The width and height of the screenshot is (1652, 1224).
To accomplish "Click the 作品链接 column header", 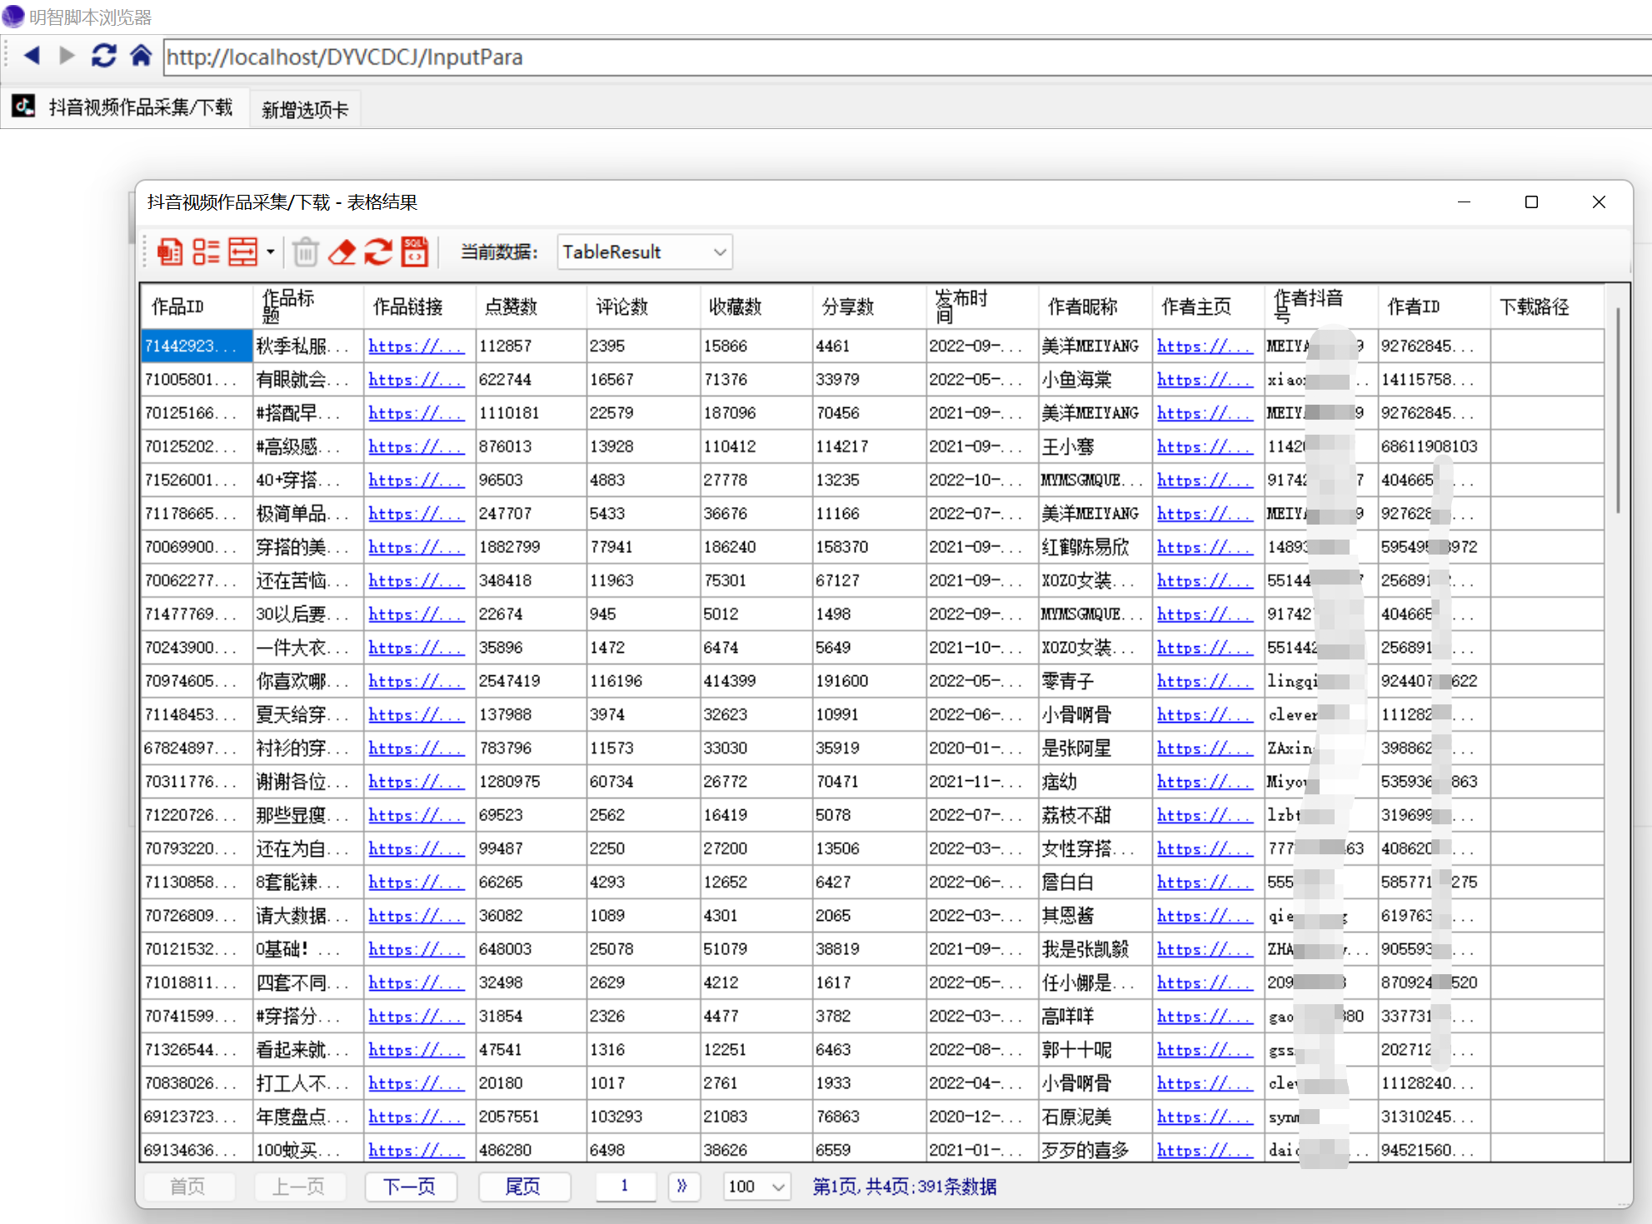I will 420,306.
